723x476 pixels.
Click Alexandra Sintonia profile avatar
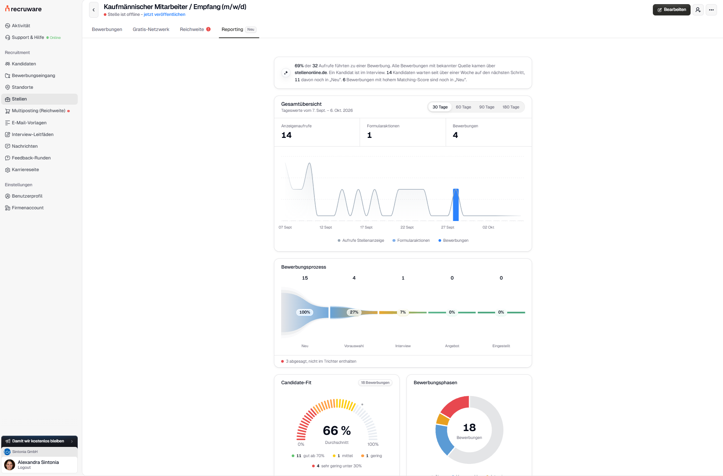click(9, 465)
